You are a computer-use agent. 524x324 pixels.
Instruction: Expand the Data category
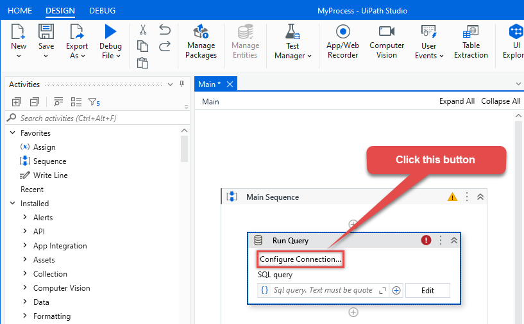25,302
